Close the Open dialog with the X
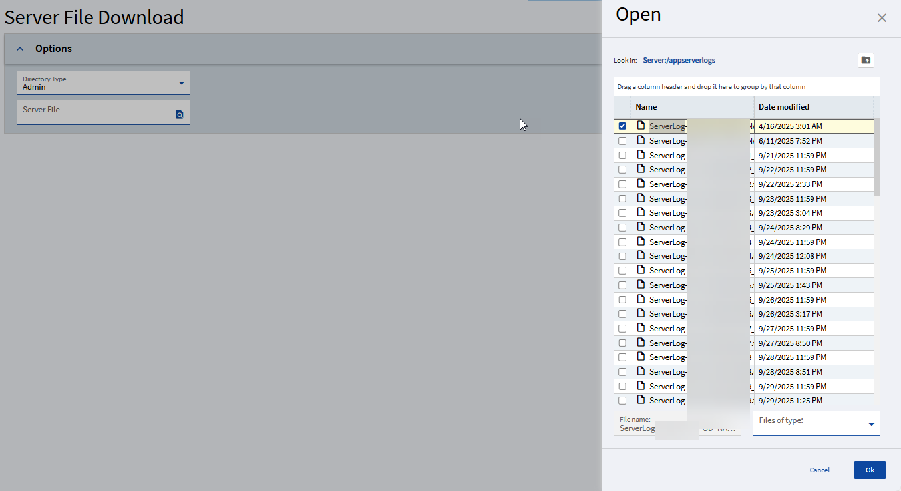 [882, 18]
